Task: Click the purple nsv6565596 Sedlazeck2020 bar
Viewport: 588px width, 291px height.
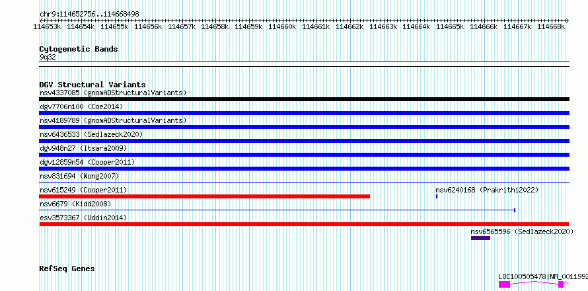Action: coord(480,238)
